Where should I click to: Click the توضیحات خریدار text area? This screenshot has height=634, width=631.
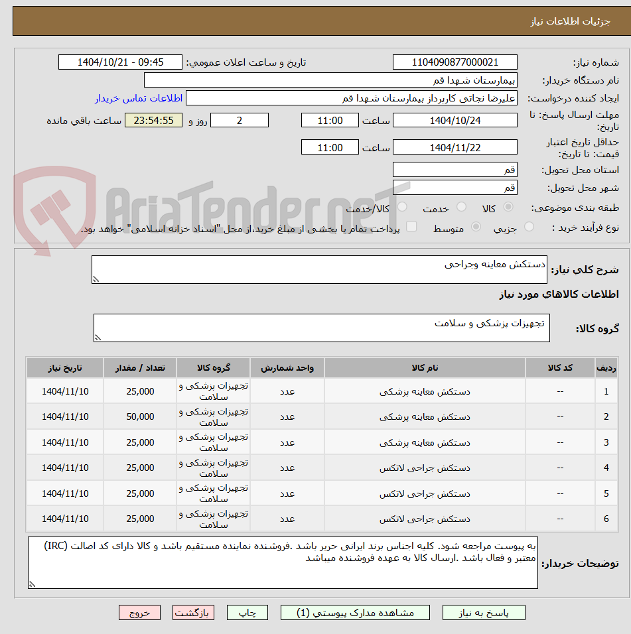[283, 562]
